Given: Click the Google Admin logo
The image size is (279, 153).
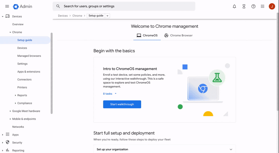Looking at the screenshot, I should click(22, 7).
